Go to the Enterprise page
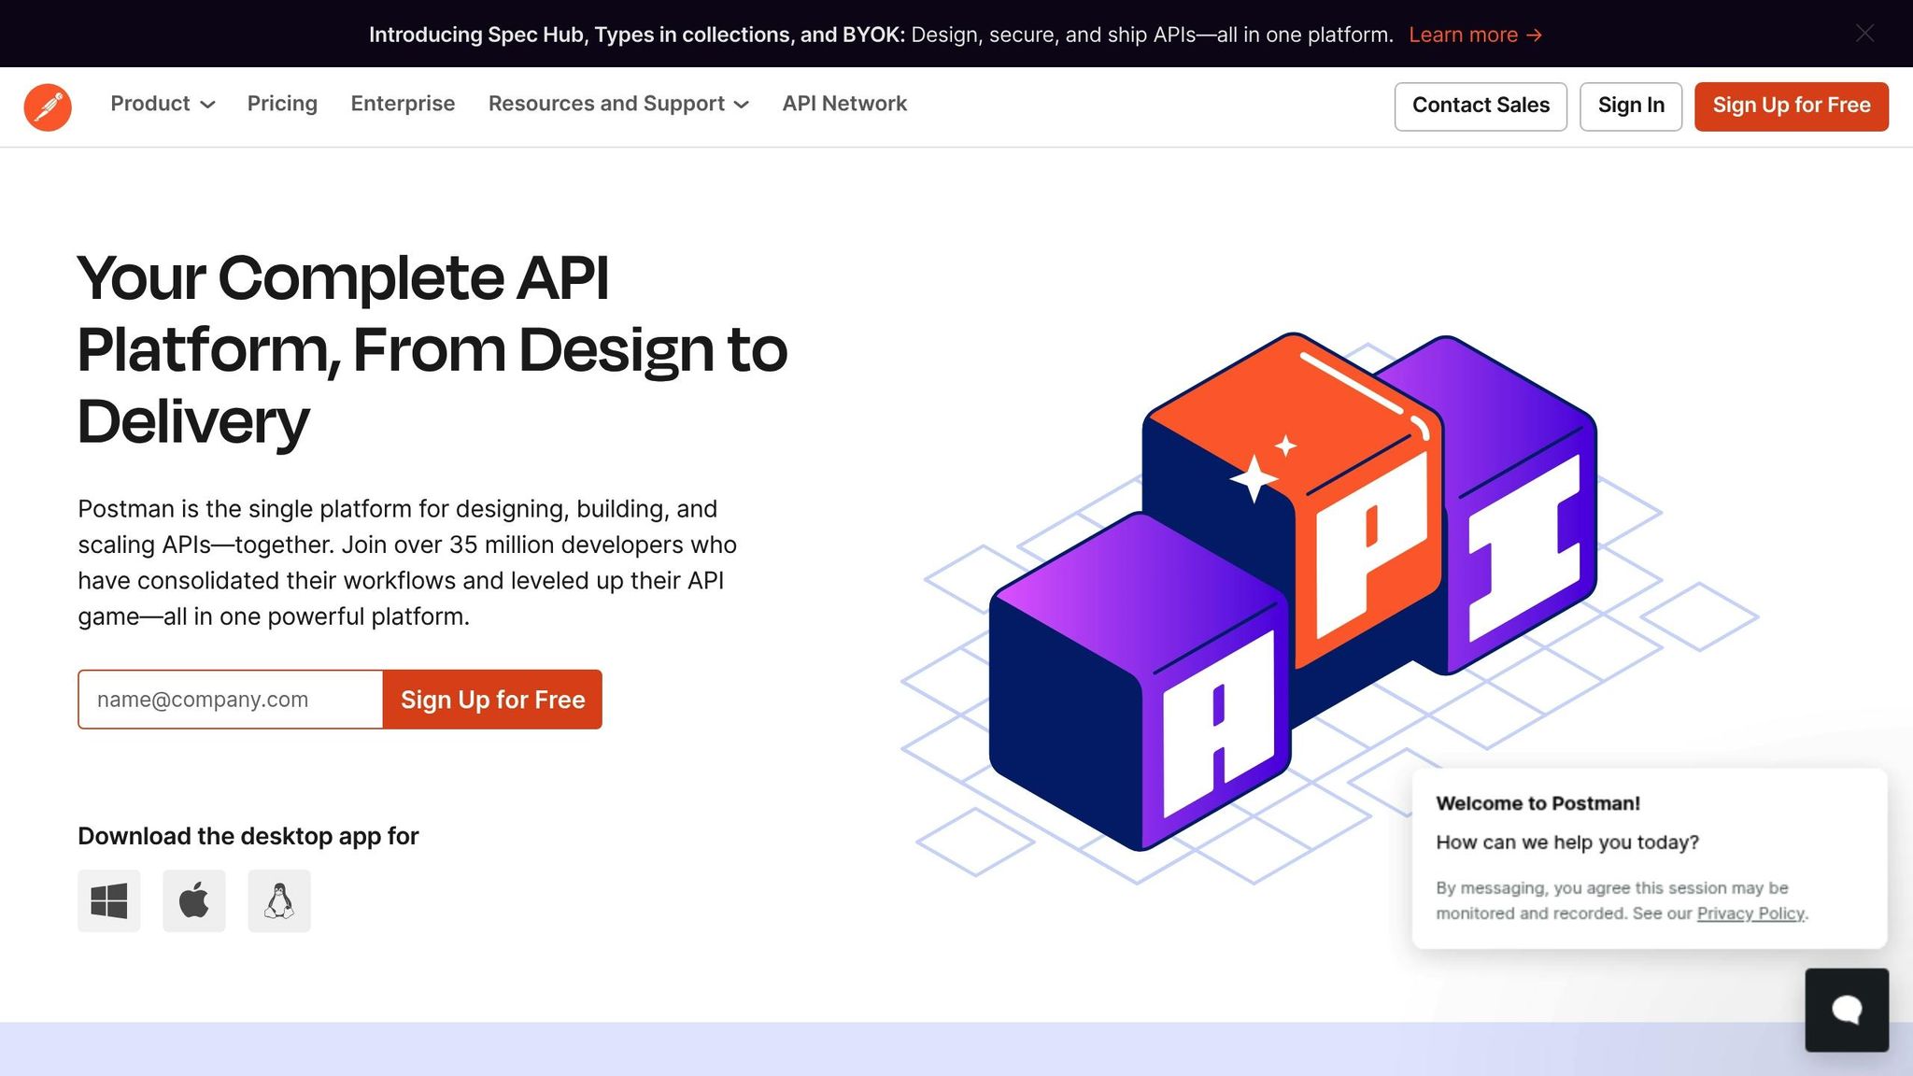This screenshot has height=1076, width=1913. click(403, 104)
